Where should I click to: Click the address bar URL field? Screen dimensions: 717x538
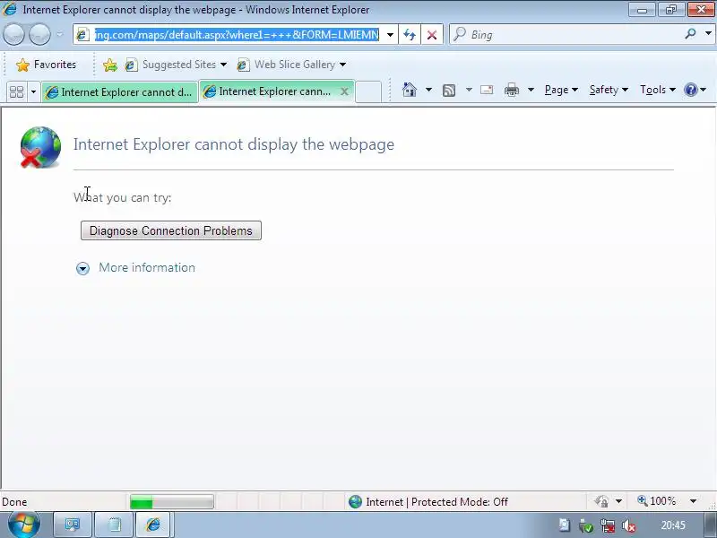click(x=237, y=35)
